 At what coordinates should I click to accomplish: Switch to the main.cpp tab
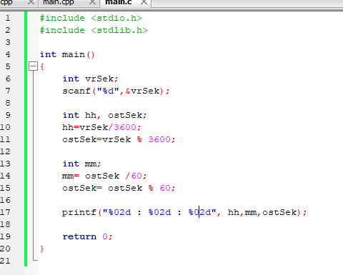click(59, 3)
